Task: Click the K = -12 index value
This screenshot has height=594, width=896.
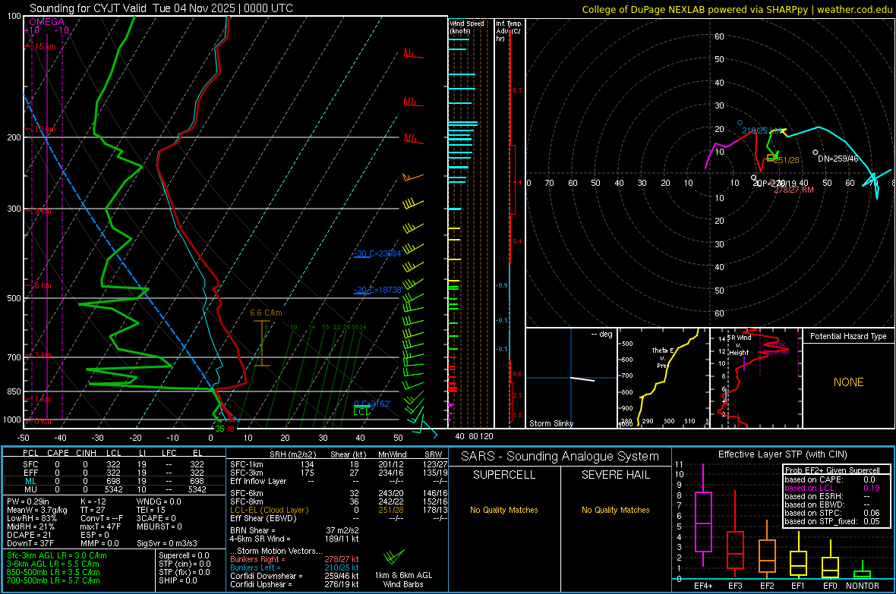Action: click(x=93, y=501)
